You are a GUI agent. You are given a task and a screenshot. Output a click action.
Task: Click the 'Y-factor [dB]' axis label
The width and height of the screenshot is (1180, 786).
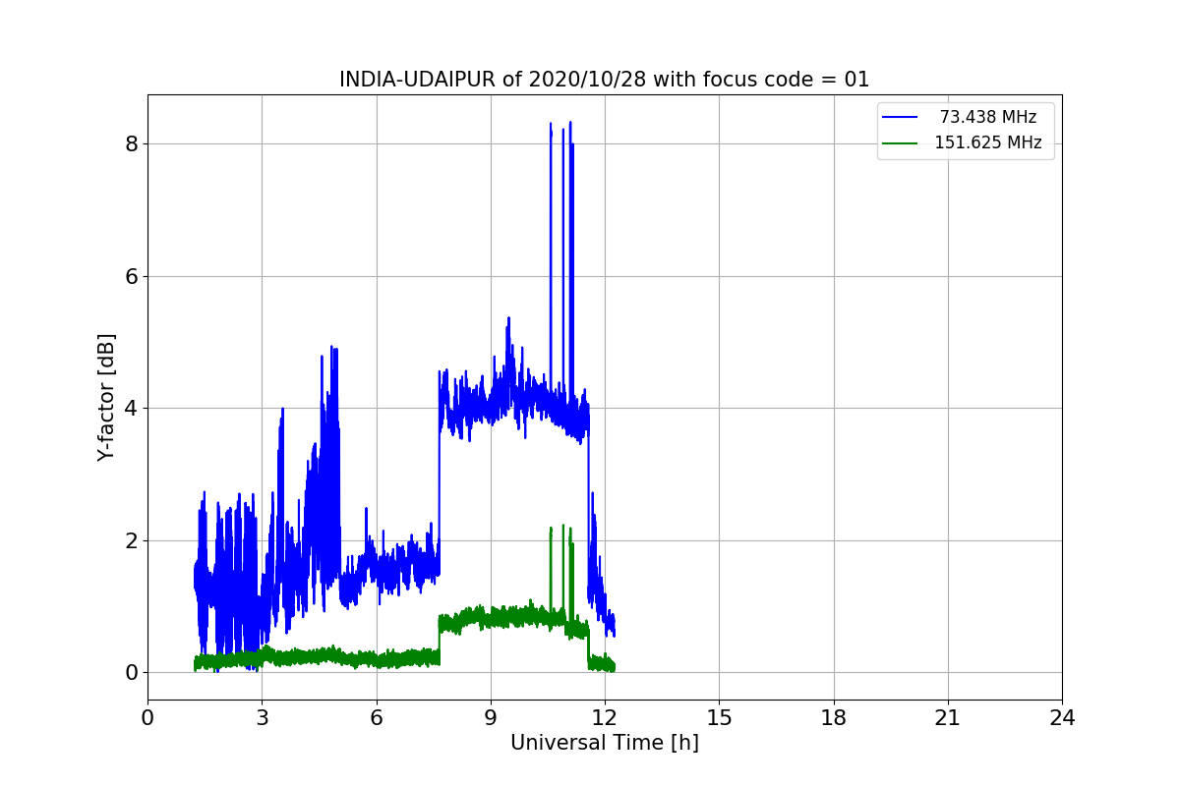point(106,398)
